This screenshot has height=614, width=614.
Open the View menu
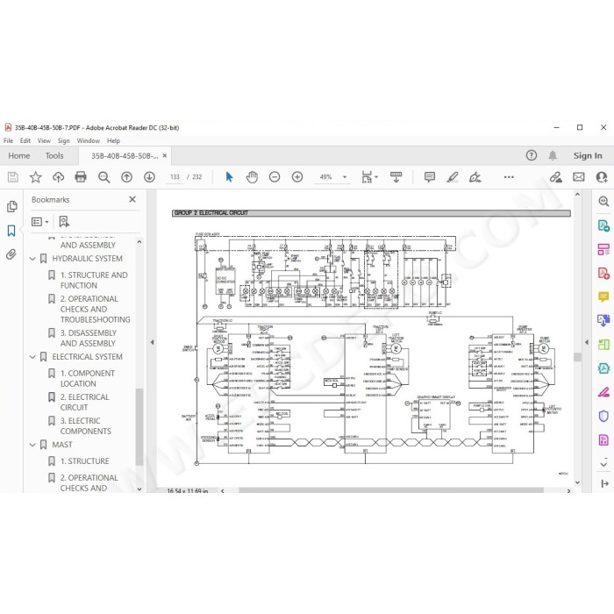[x=44, y=140]
